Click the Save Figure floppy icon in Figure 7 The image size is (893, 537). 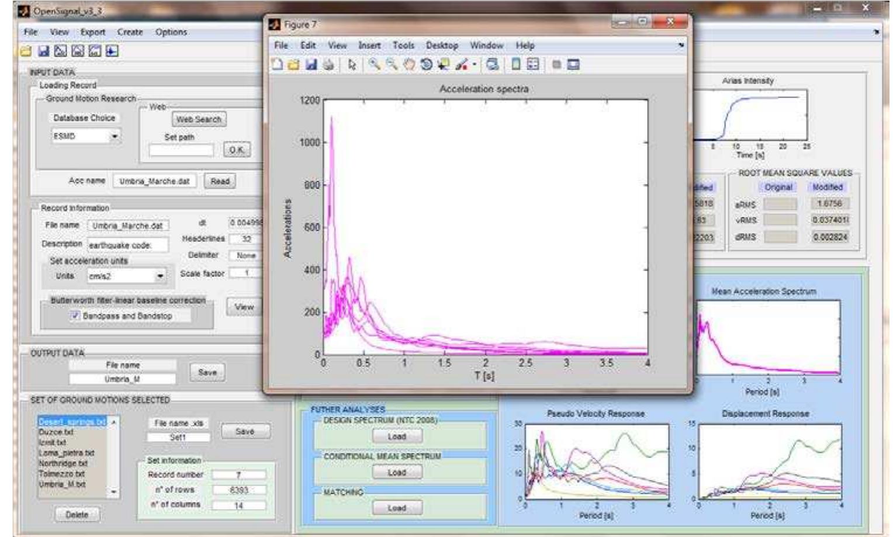[x=311, y=65]
